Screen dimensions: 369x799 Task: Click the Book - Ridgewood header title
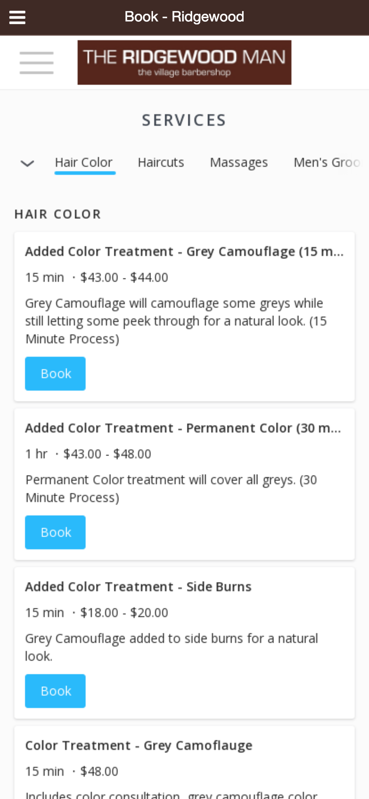[184, 17]
